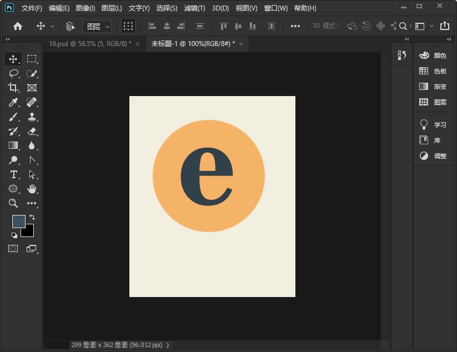Select the Clone Stamp tool
This screenshot has height=352, width=457.
coord(32,117)
